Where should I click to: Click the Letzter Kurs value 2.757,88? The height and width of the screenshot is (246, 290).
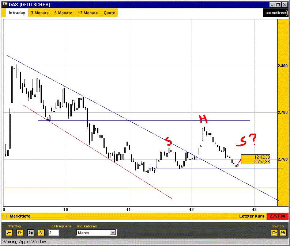click(277, 216)
